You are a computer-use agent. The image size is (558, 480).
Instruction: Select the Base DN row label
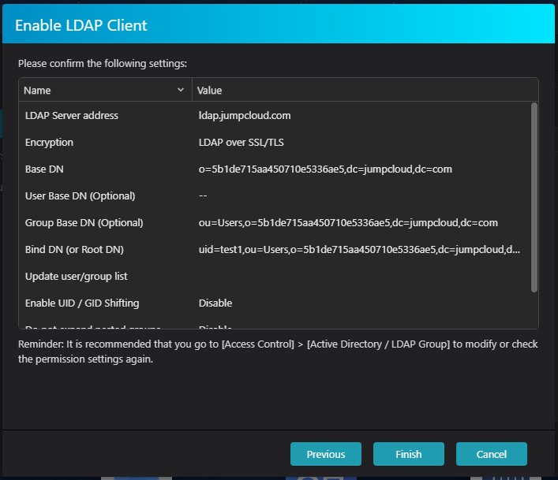tap(44, 169)
